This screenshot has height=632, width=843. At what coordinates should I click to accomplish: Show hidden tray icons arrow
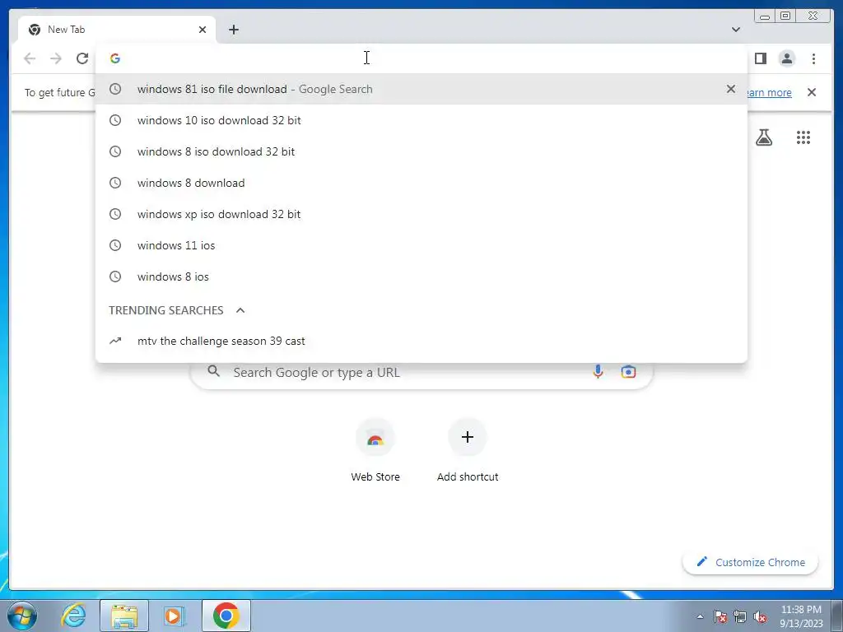[x=700, y=616]
